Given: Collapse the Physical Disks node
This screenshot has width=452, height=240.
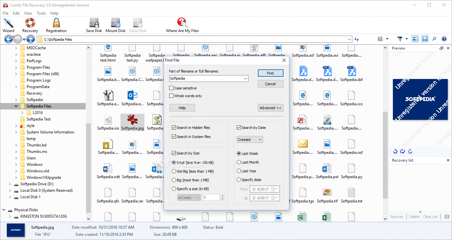Looking at the screenshot, I should pyautogui.click(x=4, y=210).
